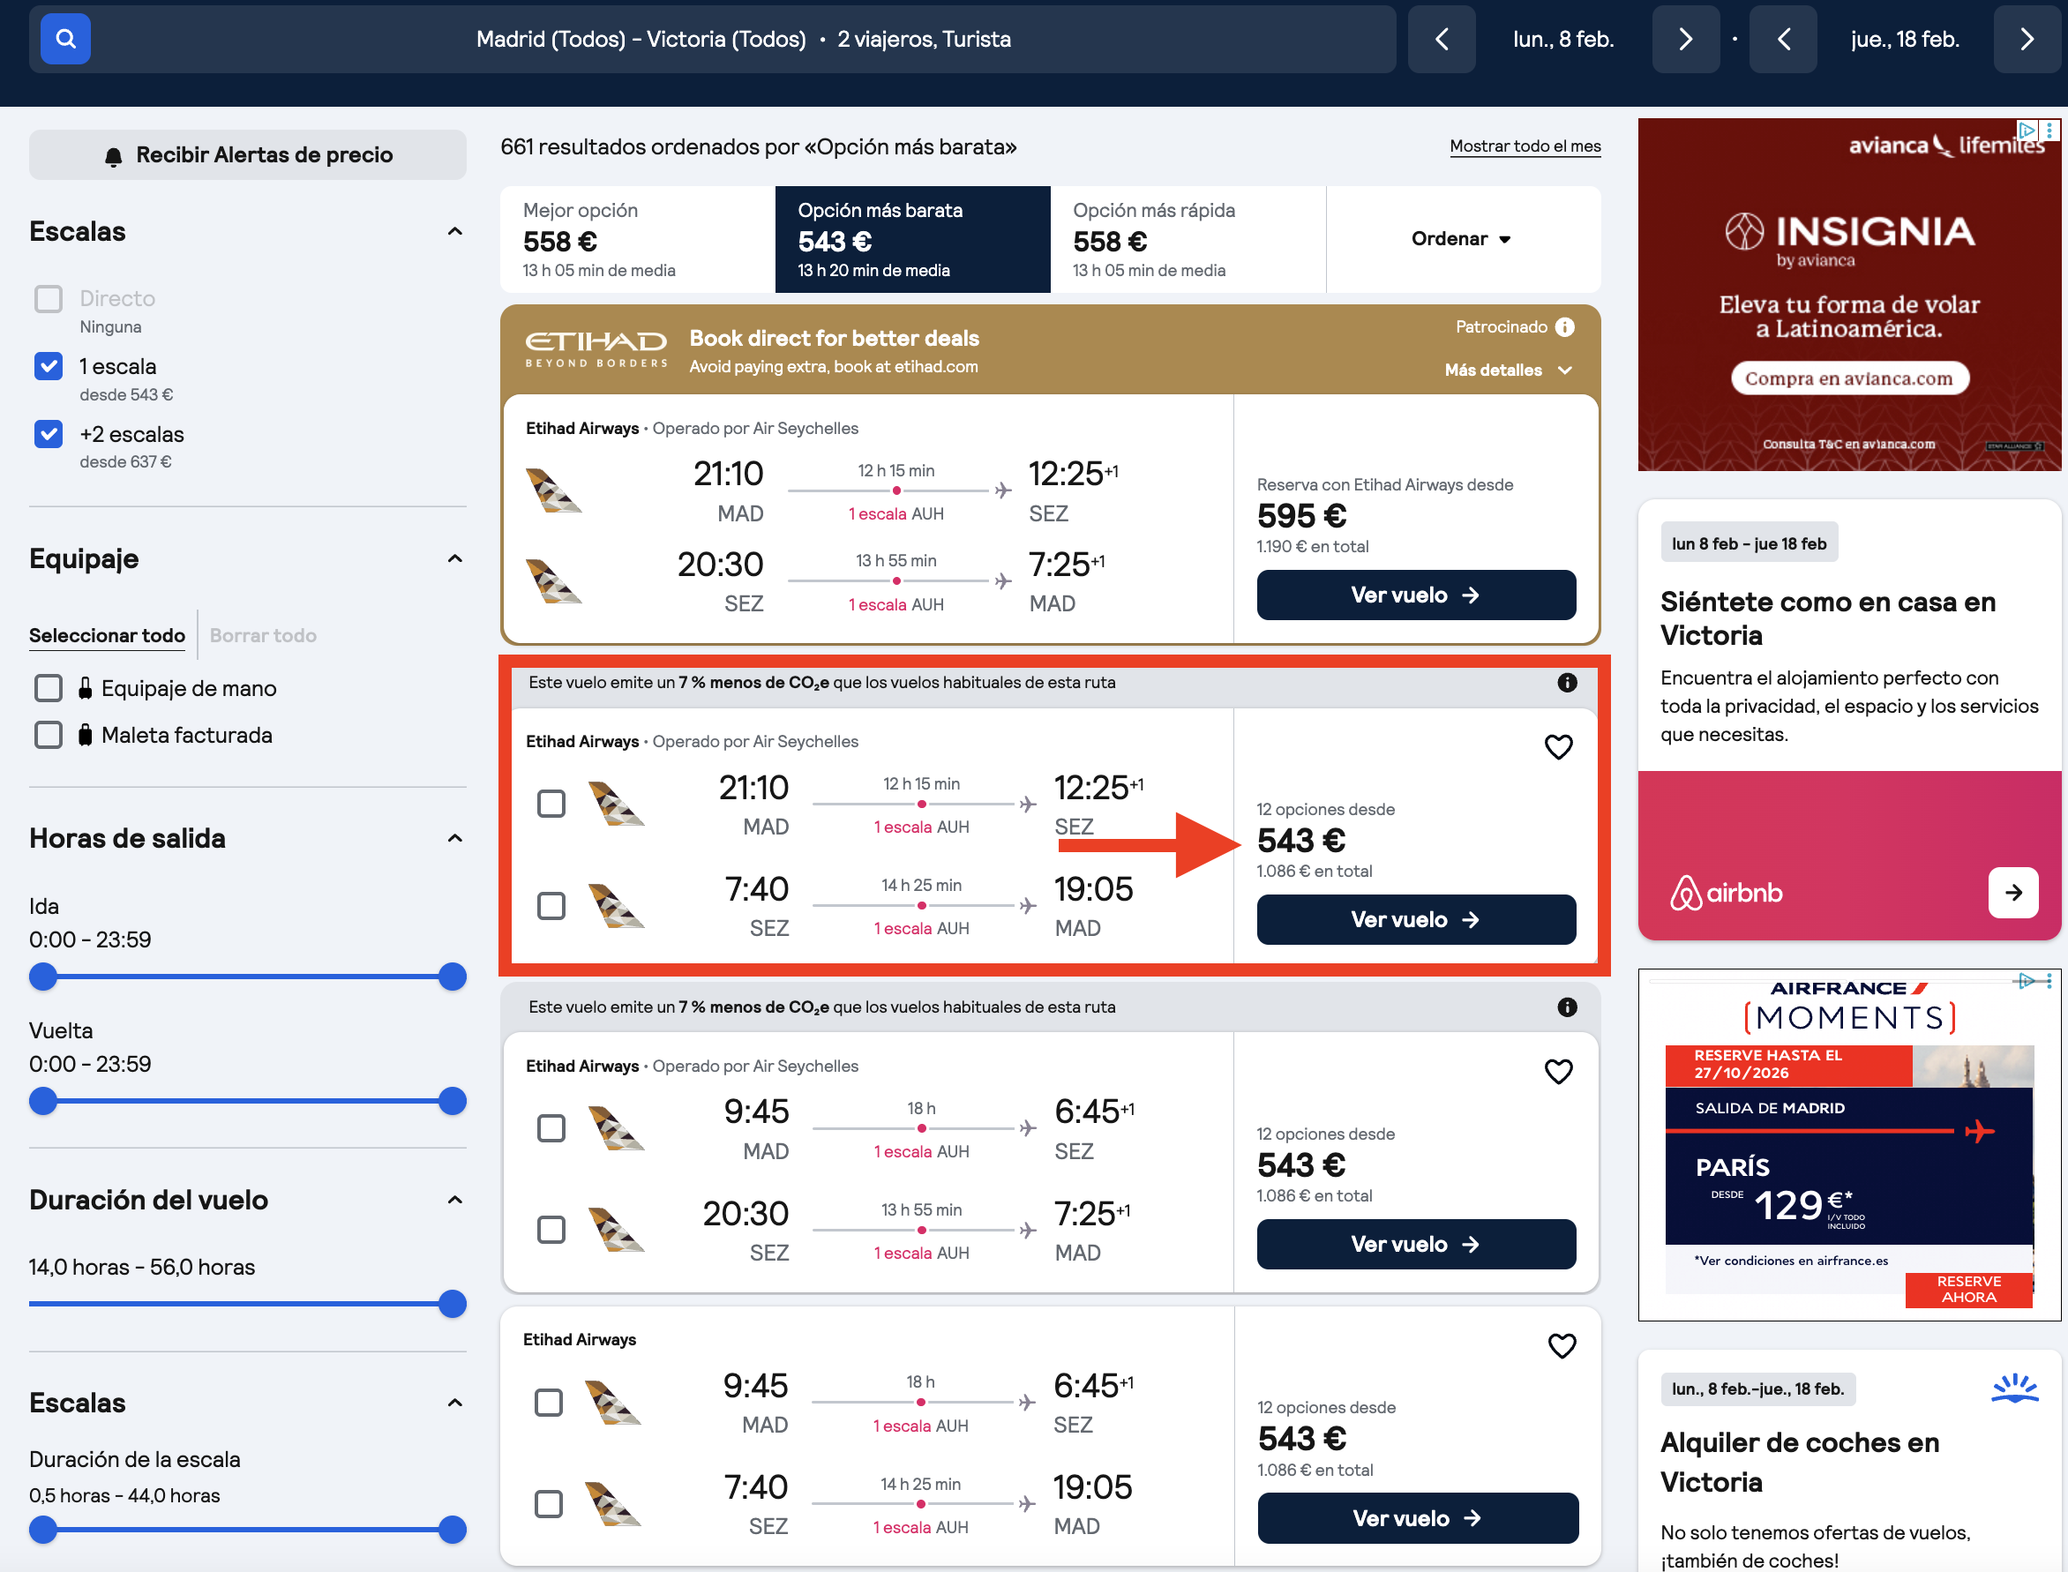Collapse Duración del vuelo section
The width and height of the screenshot is (2068, 1572).
click(x=454, y=1200)
